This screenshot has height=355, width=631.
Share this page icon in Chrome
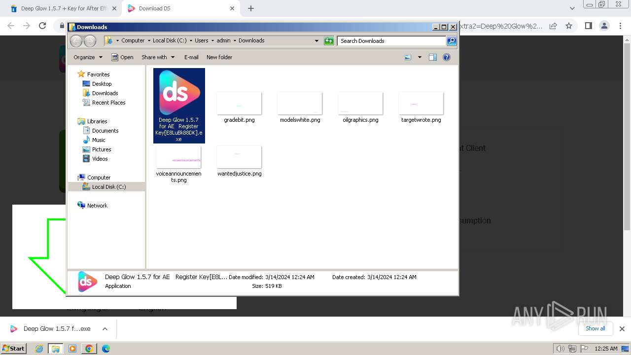pyautogui.click(x=553, y=26)
